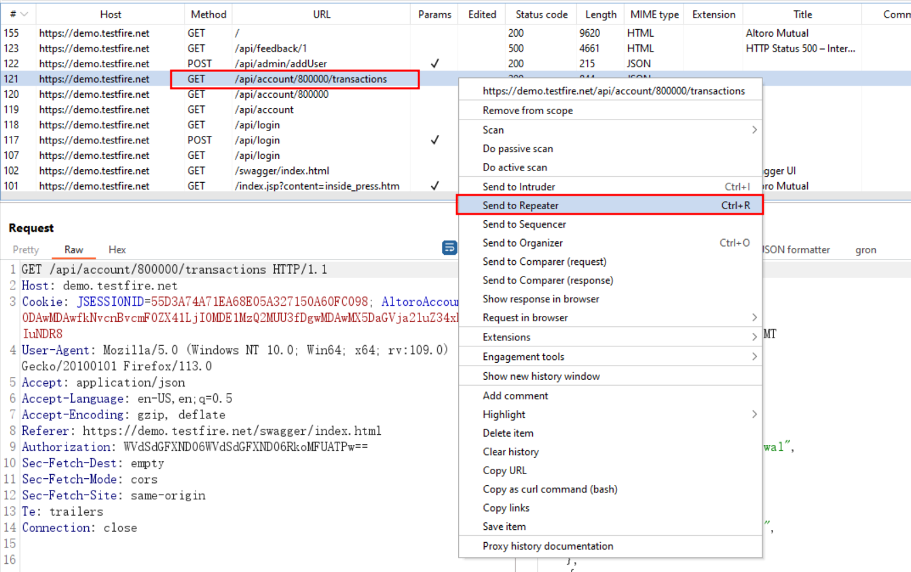Open the Highlight submenu
This screenshot has height=572, width=911.
[754, 414]
